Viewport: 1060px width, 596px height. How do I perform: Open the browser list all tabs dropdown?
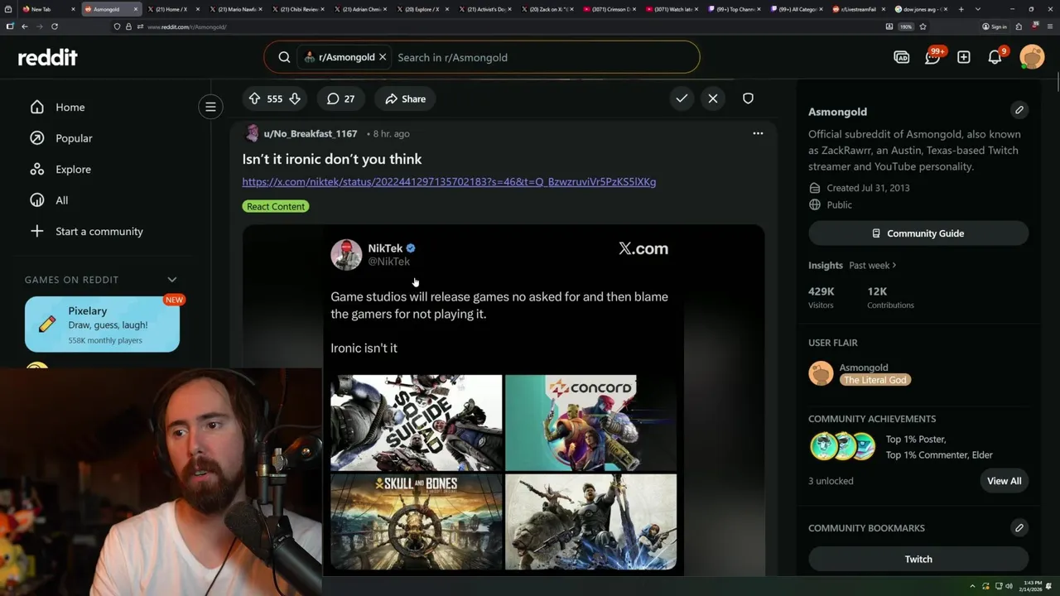tap(978, 9)
